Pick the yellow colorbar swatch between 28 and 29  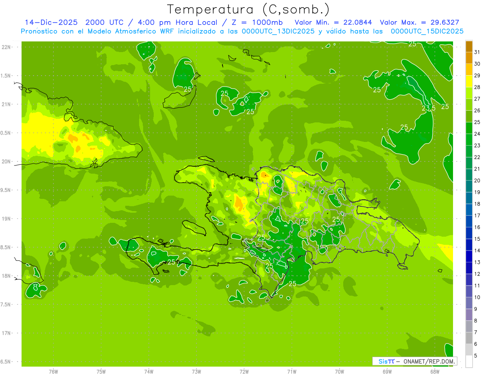(x=469, y=81)
